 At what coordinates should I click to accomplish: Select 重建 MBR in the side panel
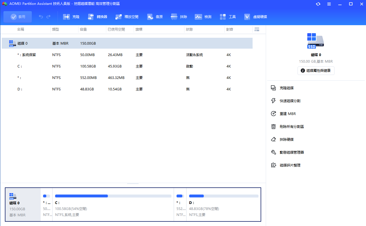click(288, 114)
